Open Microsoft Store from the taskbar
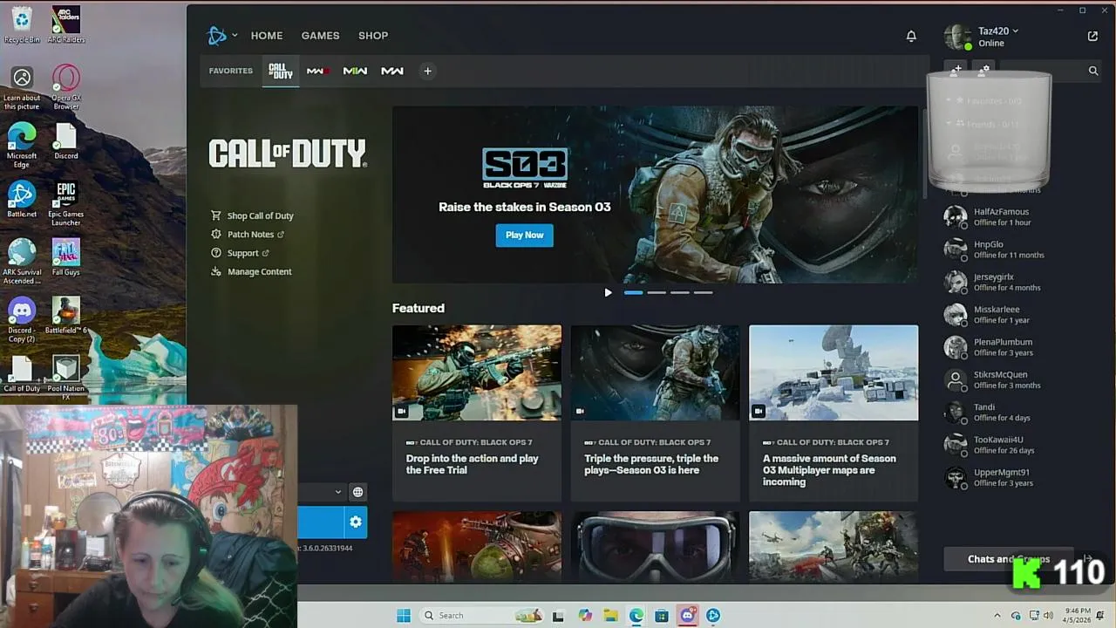Image resolution: width=1116 pixels, height=628 pixels. [662, 616]
